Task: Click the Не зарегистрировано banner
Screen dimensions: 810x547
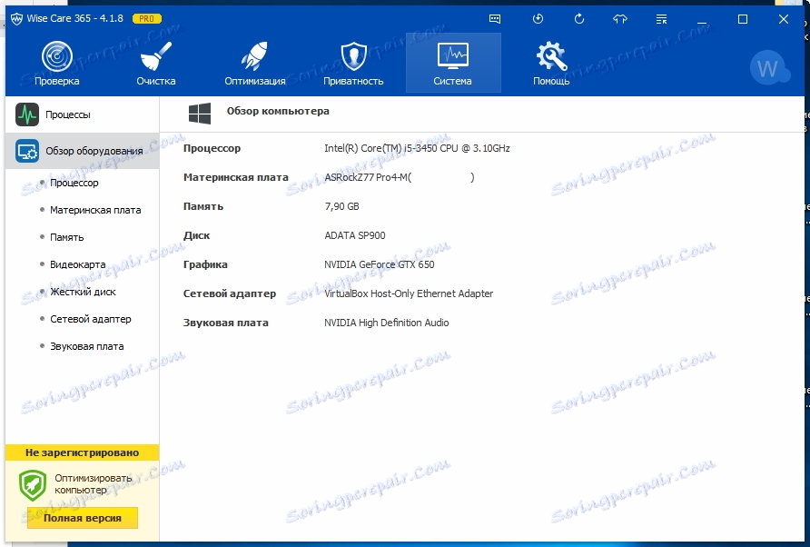Action: [82, 453]
